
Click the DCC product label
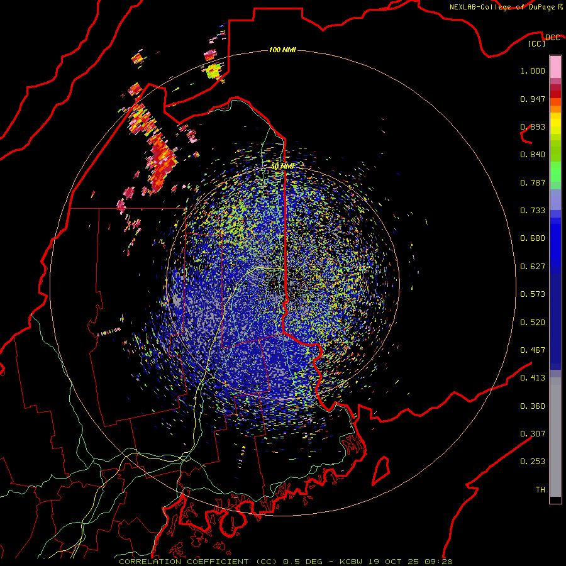(x=552, y=38)
